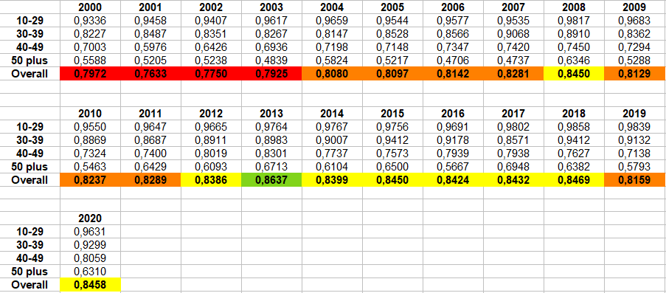The height and width of the screenshot is (293, 666).
Task: Select the 2019 year header cell
Action: click(x=634, y=114)
